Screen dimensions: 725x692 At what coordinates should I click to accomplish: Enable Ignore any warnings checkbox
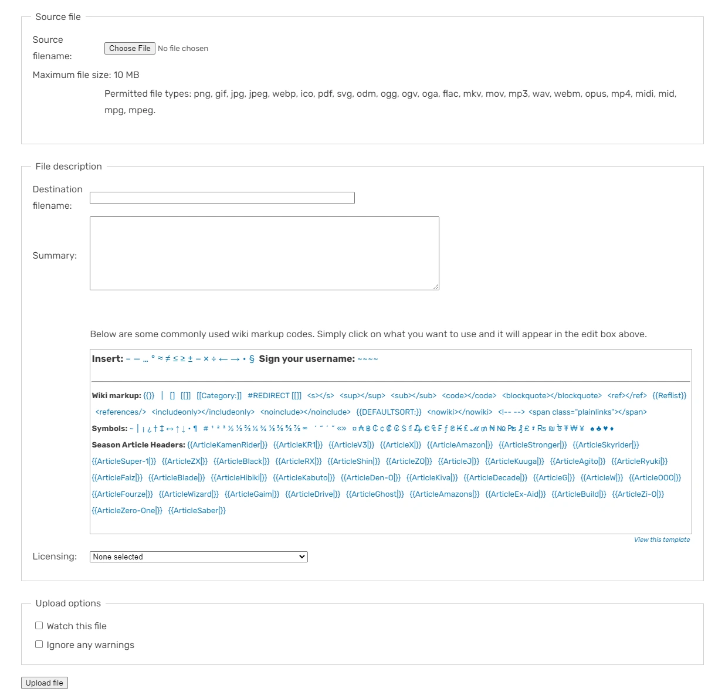39,644
